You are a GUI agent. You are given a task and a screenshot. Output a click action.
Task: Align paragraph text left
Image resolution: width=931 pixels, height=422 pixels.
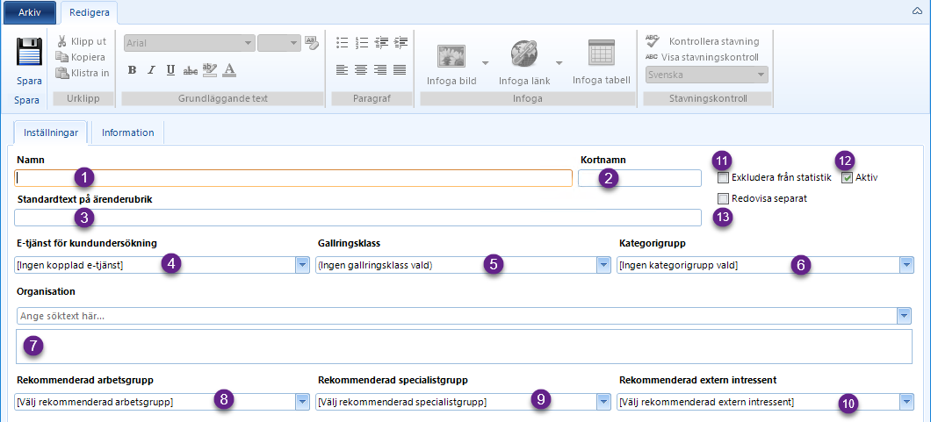tap(342, 70)
